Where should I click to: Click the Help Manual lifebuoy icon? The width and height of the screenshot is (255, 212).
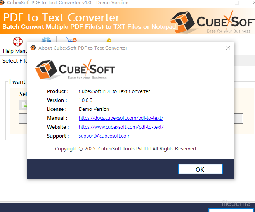point(17,42)
